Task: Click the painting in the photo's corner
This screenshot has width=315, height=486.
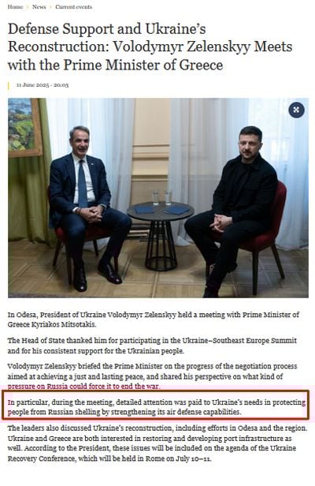Action: tap(24, 127)
